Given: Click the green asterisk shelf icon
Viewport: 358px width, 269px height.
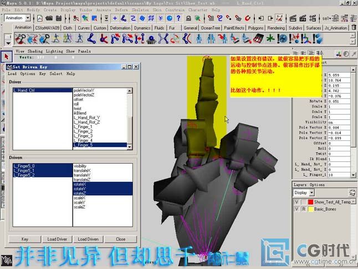Looking at the screenshot, I should point(270,39).
